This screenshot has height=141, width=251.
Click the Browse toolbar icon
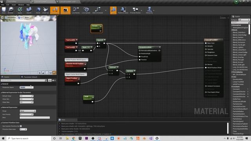pyautogui.click(x=11, y=11)
